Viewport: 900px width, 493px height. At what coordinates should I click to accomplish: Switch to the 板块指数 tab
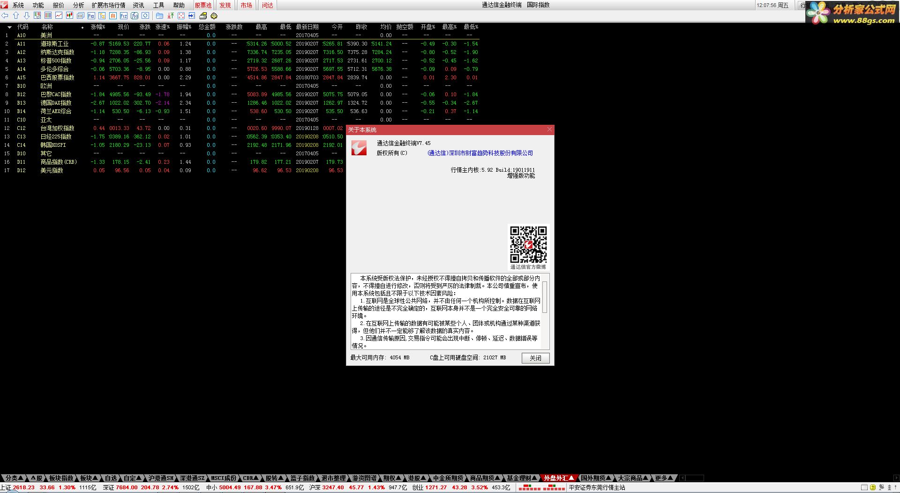(x=61, y=478)
